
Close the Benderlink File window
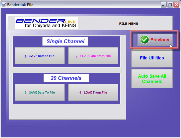pos(176,4)
